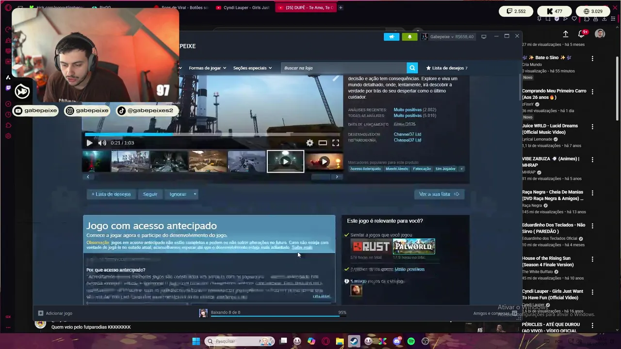
Task: Select the orange video thumbnail at strip end
Action: point(325,161)
